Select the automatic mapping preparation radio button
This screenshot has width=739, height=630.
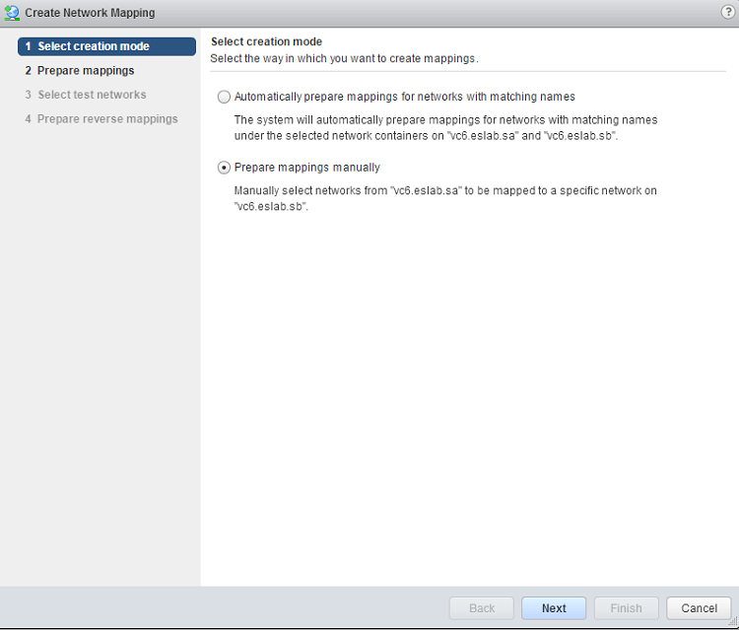point(224,97)
